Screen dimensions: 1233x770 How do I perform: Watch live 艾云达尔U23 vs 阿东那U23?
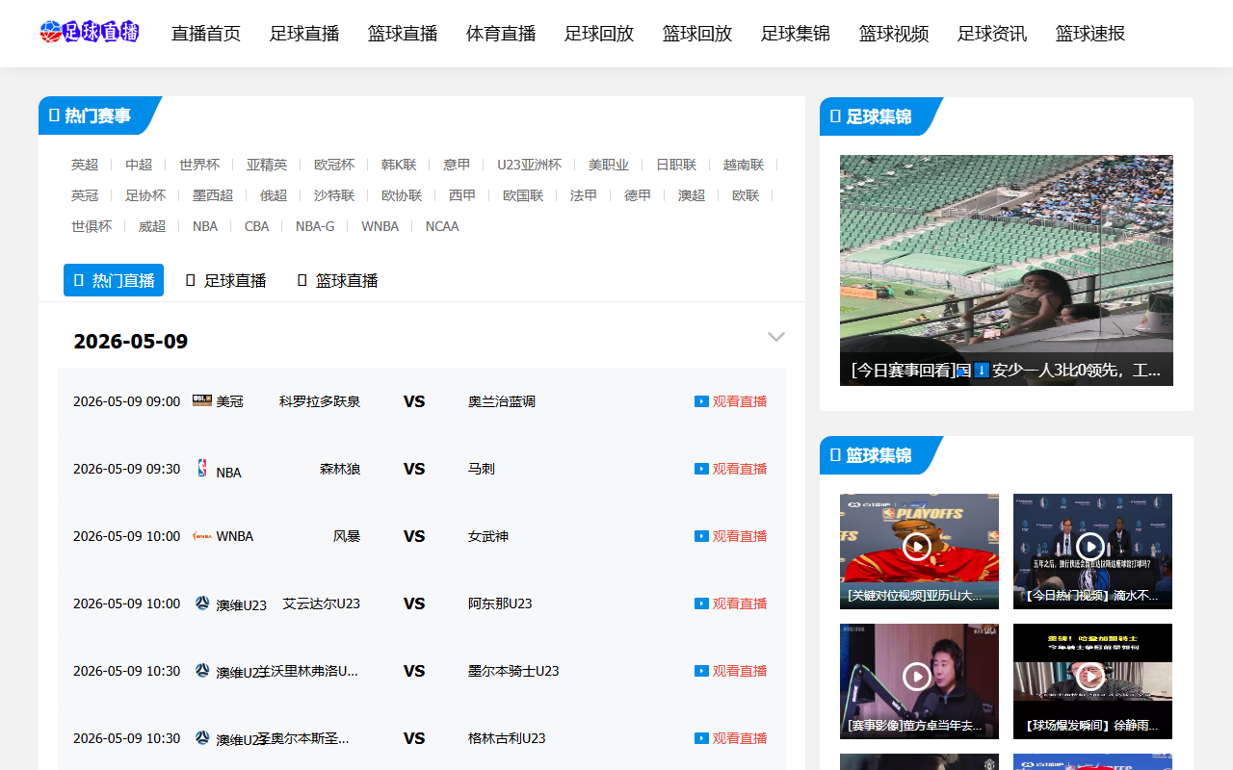click(x=731, y=603)
